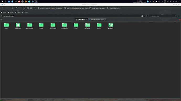Expand the home button dropdown arrow
The height and width of the screenshot is (101, 181).
pyautogui.click(x=25, y=8)
